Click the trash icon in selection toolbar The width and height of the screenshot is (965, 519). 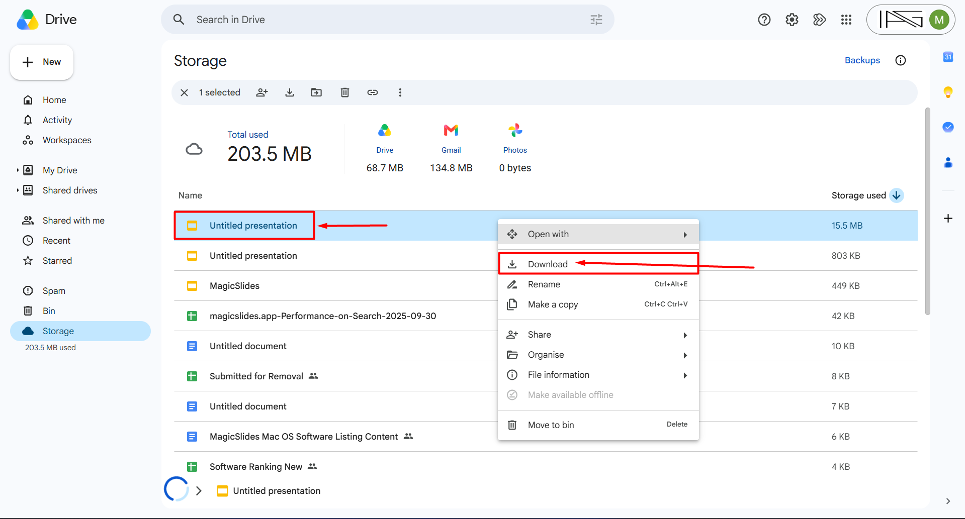[345, 92]
